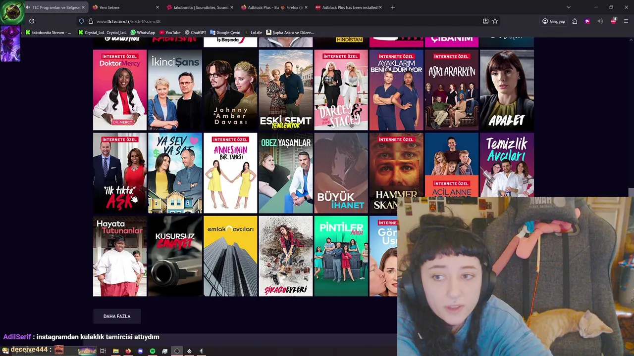Click the icon left of the bookmark star
This screenshot has width=634, height=356.
485,21
